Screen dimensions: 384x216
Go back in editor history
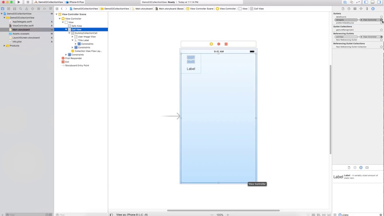point(62,9)
